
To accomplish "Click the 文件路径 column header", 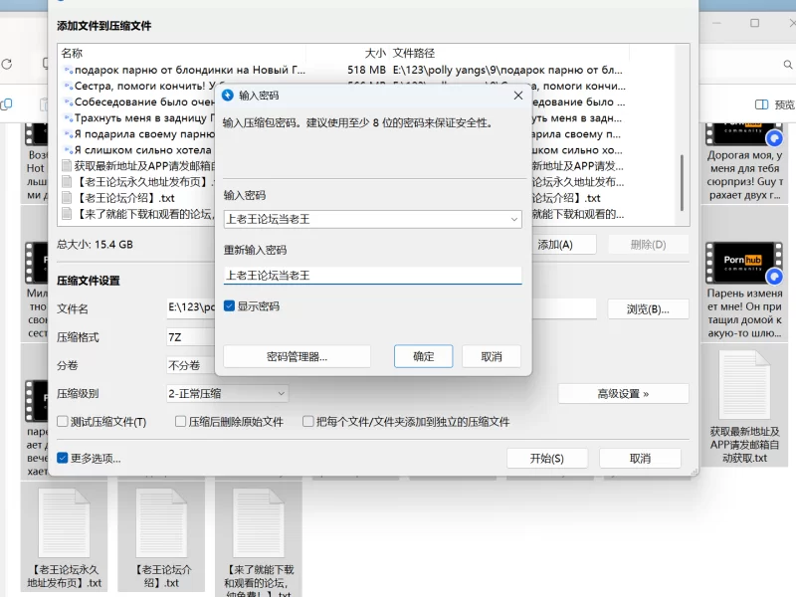I will point(414,53).
